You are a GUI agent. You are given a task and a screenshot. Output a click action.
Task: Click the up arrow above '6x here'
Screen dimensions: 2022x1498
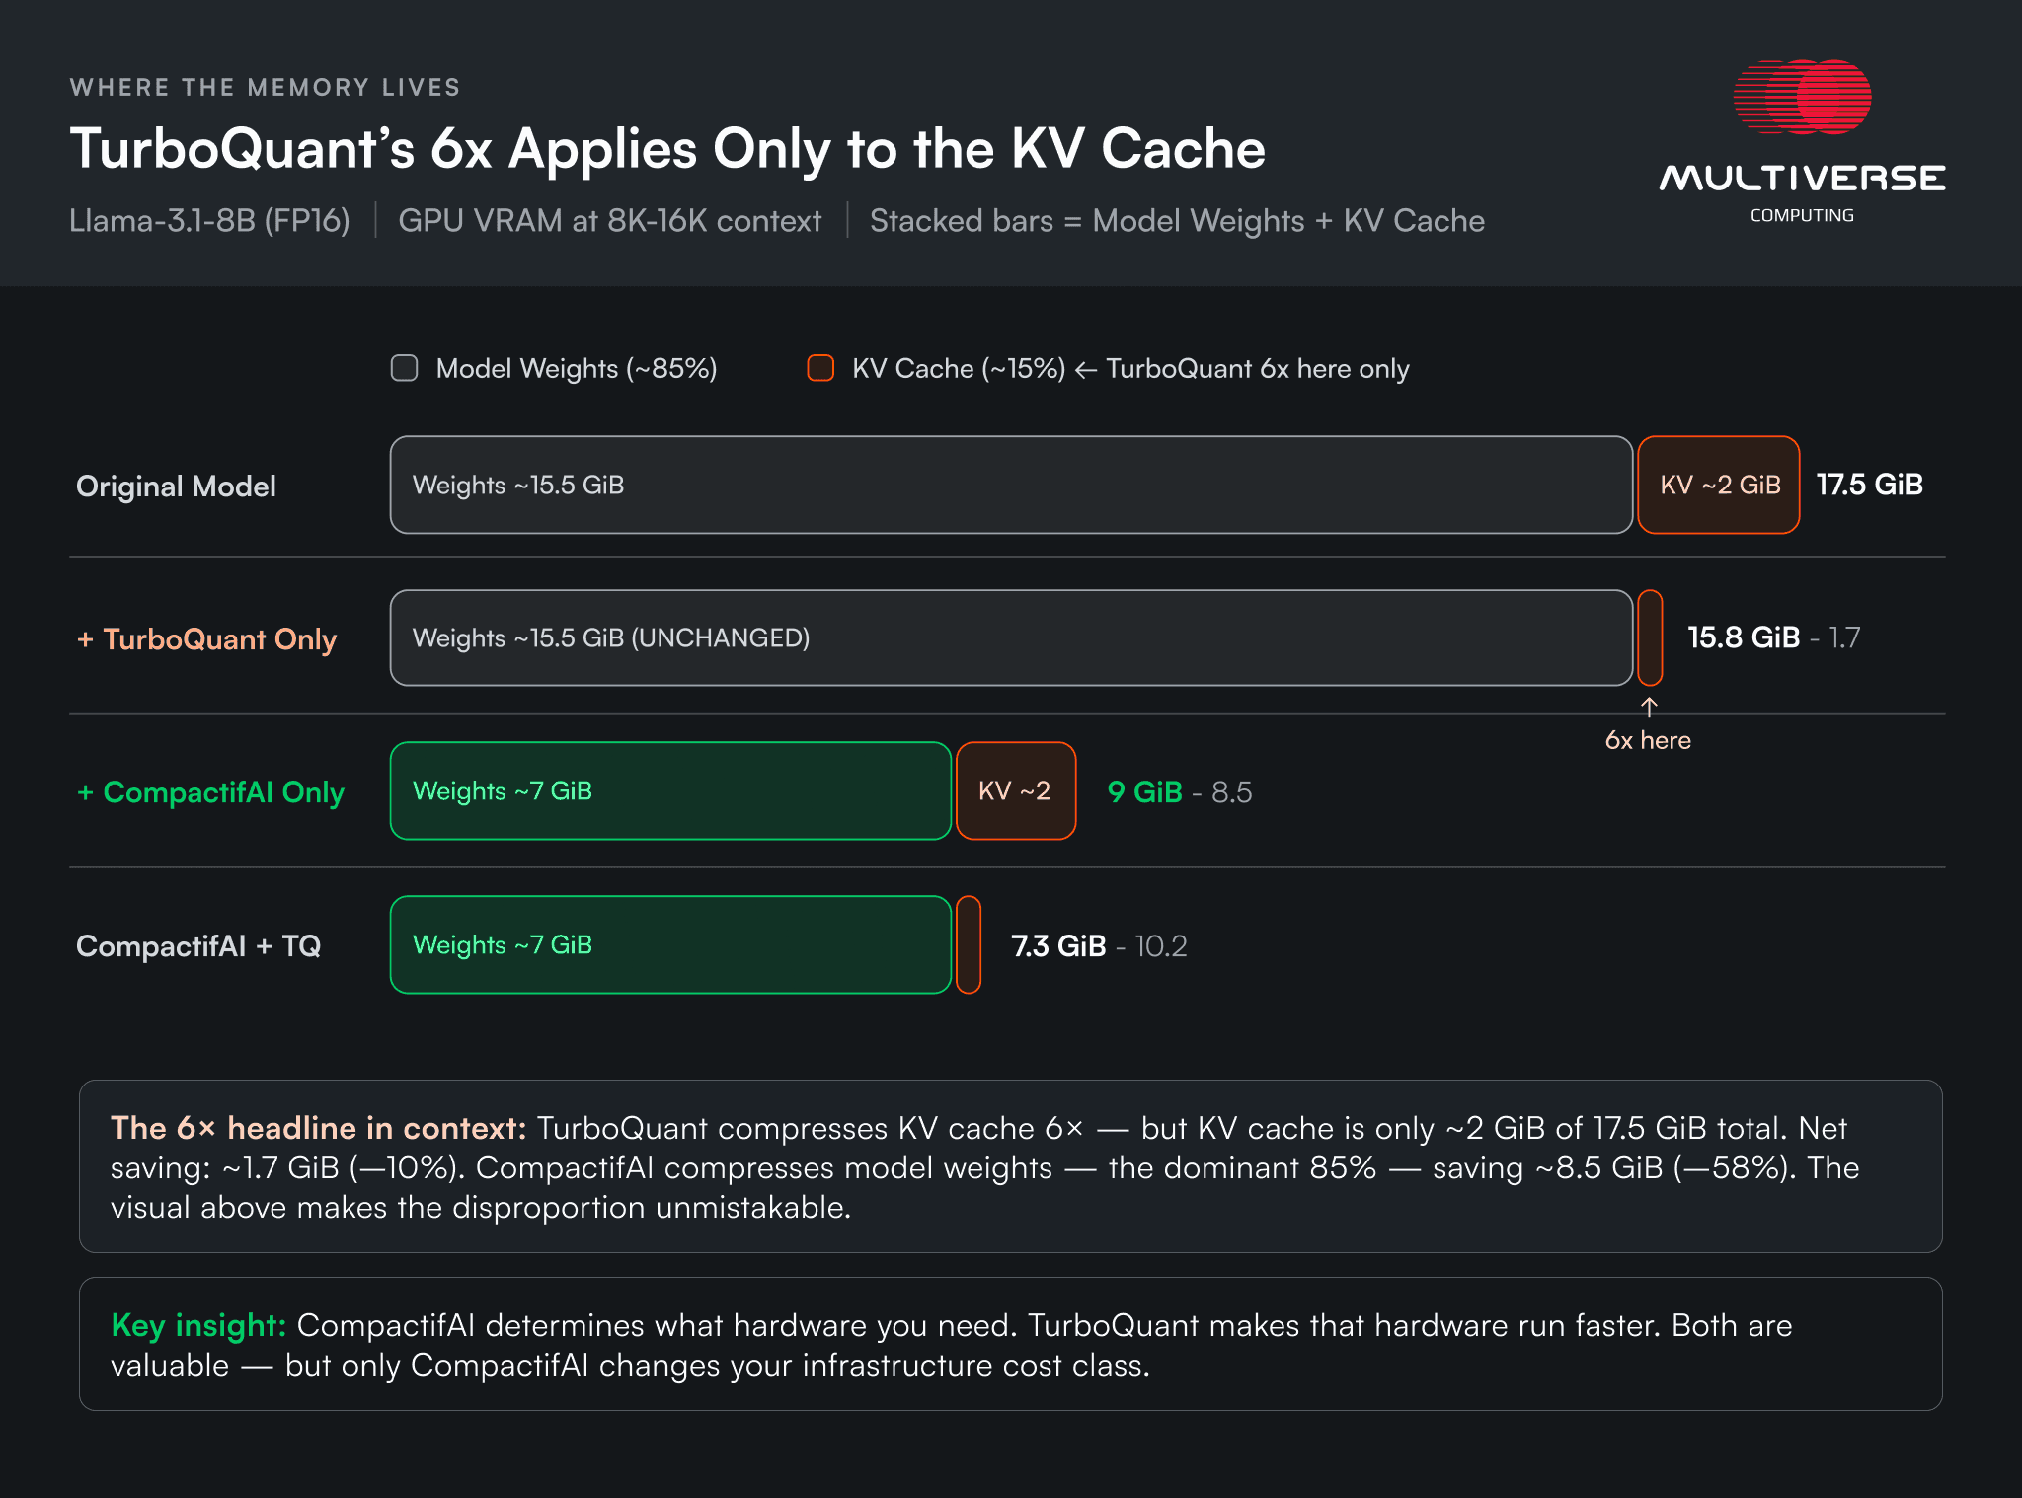[1649, 707]
